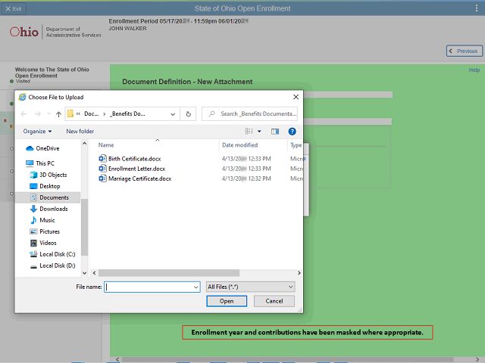Open Music folder
The width and height of the screenshot is (485, 363).
(42, 220)
